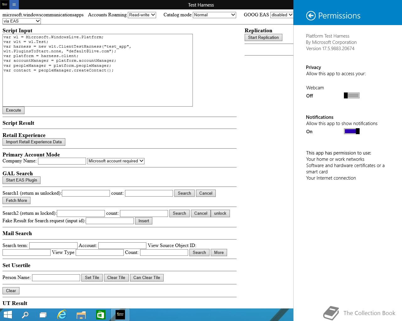Viewport: 402px width, 321px height.
Task: Launch Internet Explorer from taskbar
Action: point(62,315)
